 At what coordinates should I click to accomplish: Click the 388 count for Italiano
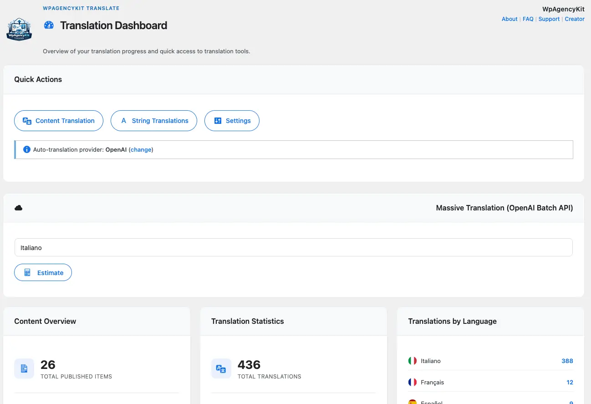pyautogui.click(x=567, y=361)
